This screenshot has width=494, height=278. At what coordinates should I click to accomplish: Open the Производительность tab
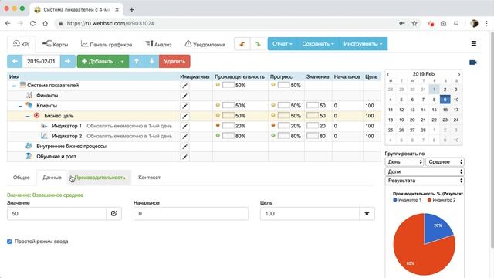pos(100,178)
